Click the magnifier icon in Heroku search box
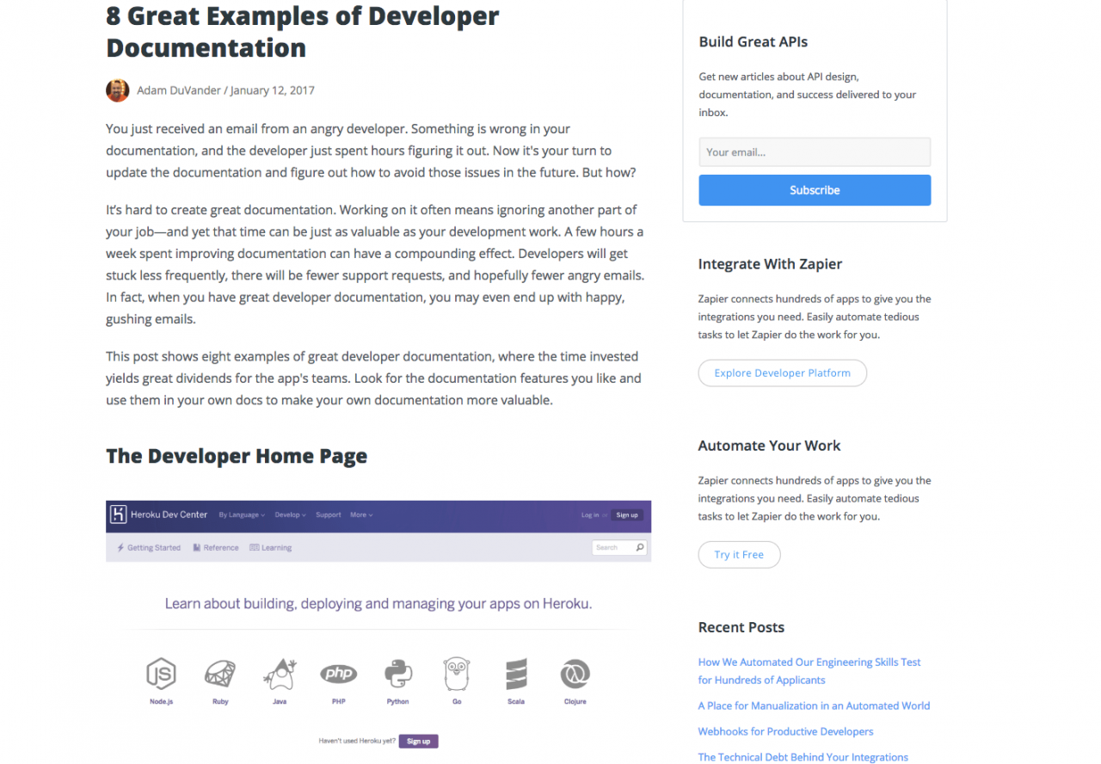Image resolution: width=1101 pixels, height=764 pixels. 639,547
